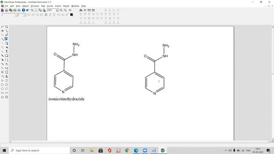Open the Orbitals tool flyout
The image size is (274, 154).
(x=6, y=51)
